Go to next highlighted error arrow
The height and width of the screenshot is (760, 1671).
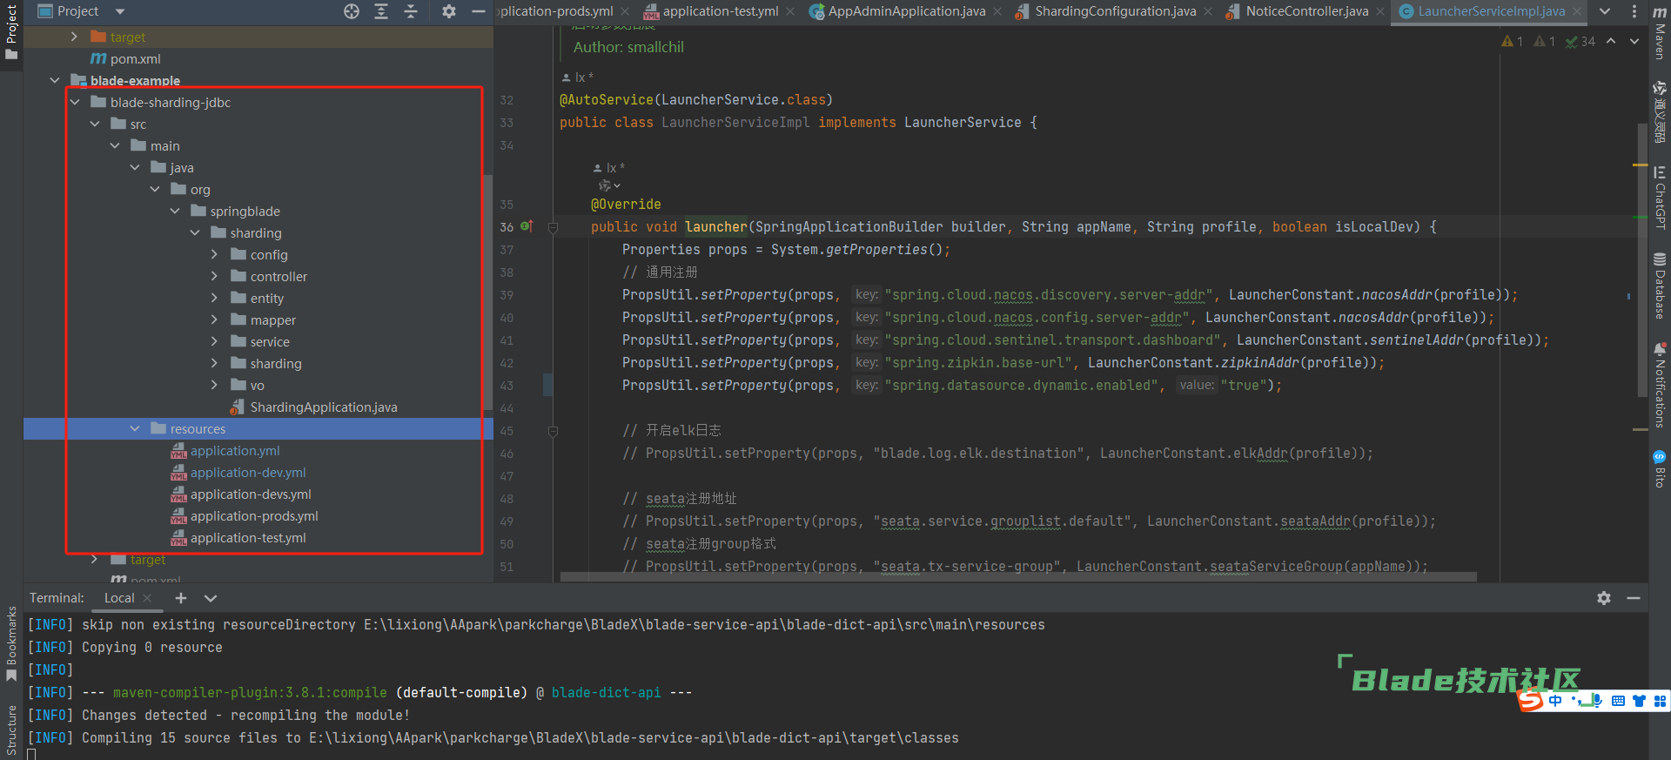pyautogui.click(x=1634, y=41)
